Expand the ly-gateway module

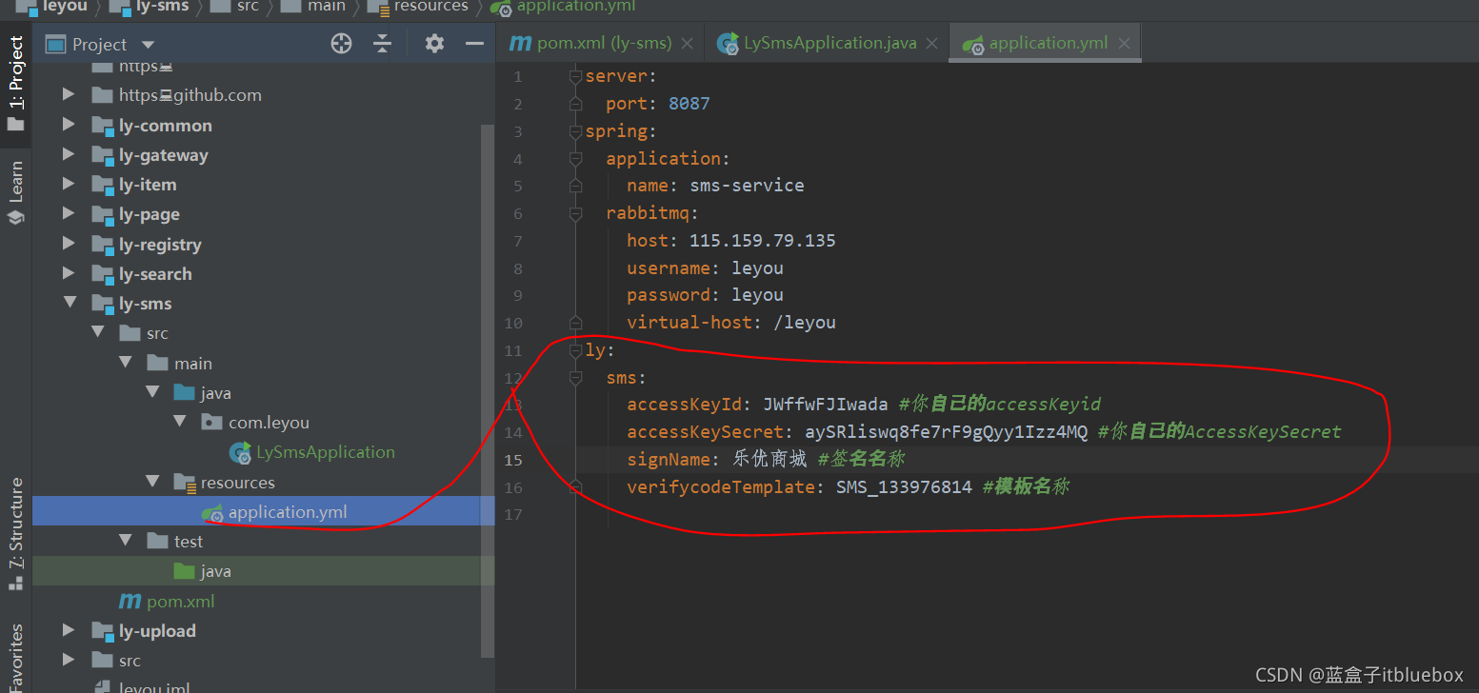point(69,154)
